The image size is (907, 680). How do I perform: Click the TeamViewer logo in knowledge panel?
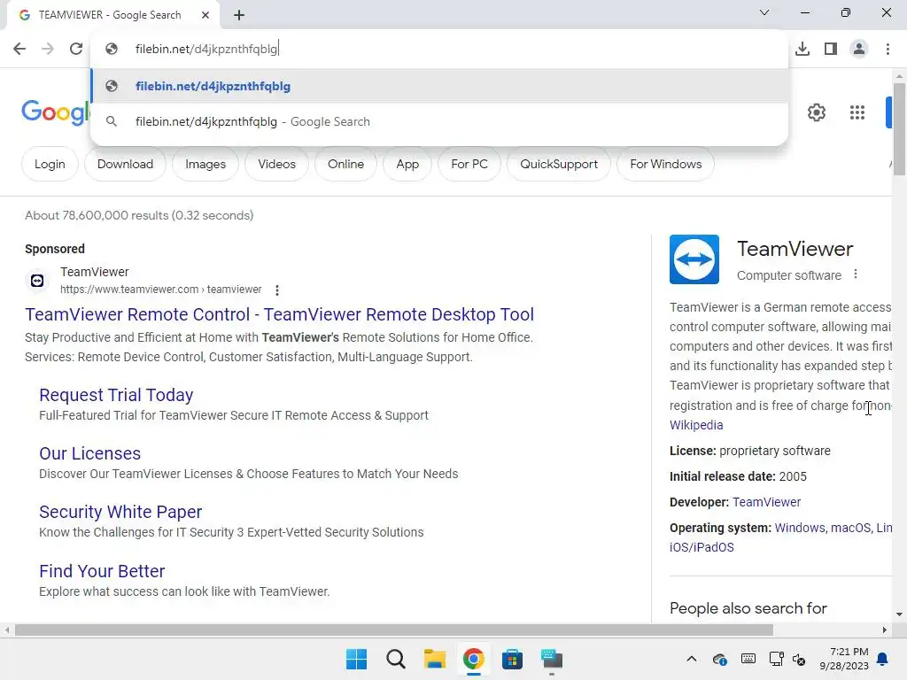[x=694, y=259]
